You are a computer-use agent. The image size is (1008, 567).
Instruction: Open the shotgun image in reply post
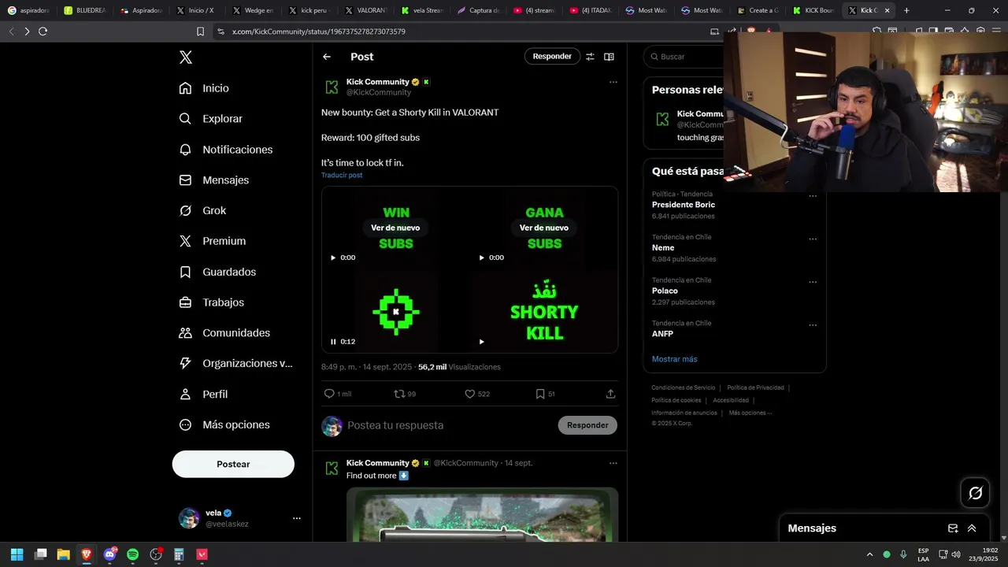point(482,514)
